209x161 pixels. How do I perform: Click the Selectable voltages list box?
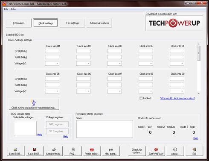click(x=25, y=129)
